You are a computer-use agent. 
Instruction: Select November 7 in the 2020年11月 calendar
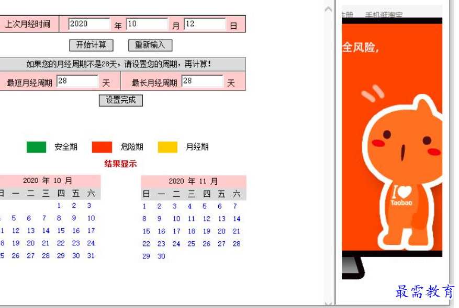[x=235, y=206]
